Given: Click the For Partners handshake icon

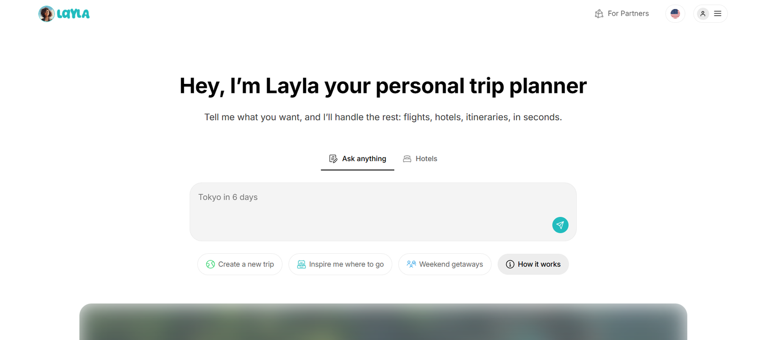Looking at the screenshot, I should pos(599,14).
